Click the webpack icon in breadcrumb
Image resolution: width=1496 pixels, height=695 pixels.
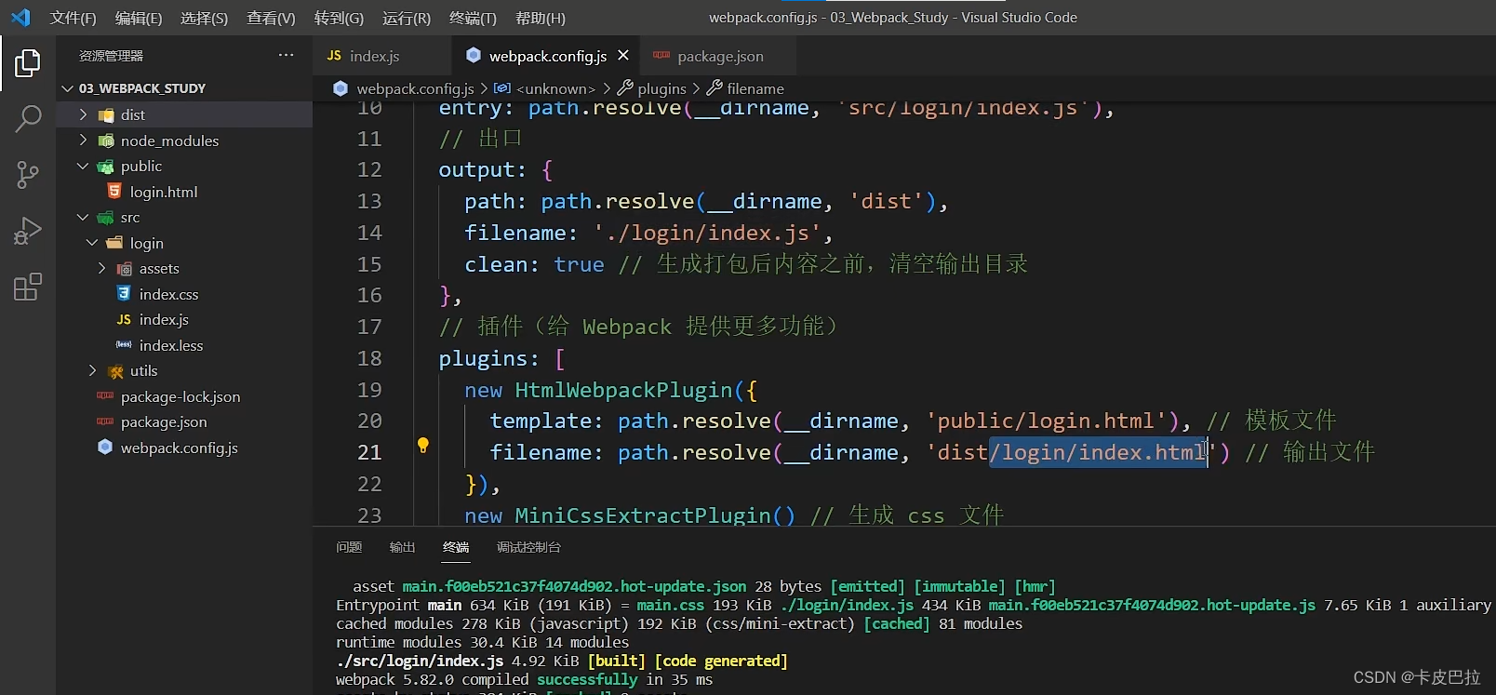(x=341, y=88)
